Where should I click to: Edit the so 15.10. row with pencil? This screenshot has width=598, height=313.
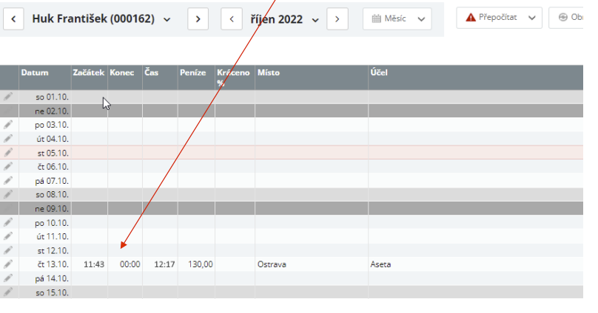(8, 292)
